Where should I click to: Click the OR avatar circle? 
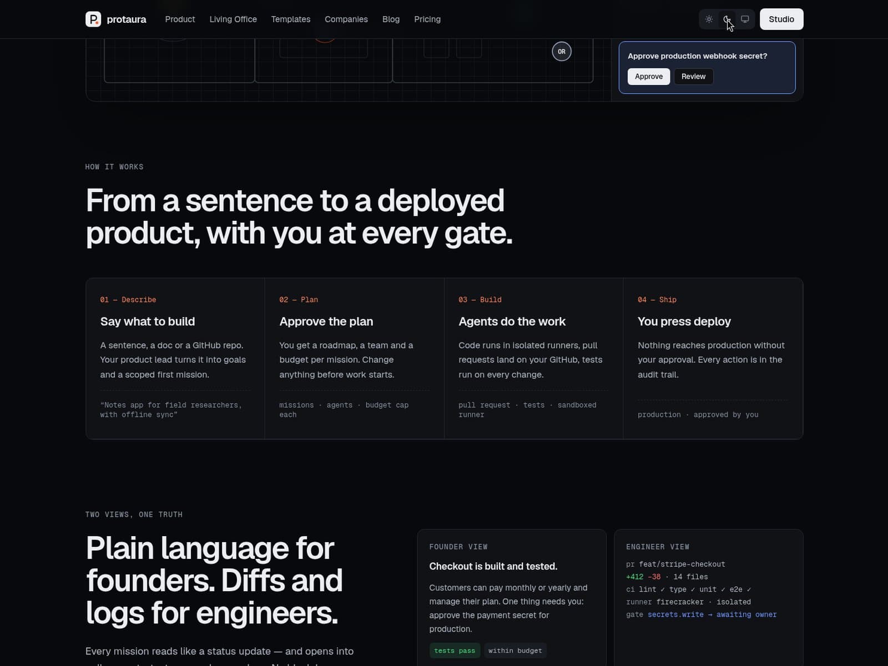(x=562, y=52)
